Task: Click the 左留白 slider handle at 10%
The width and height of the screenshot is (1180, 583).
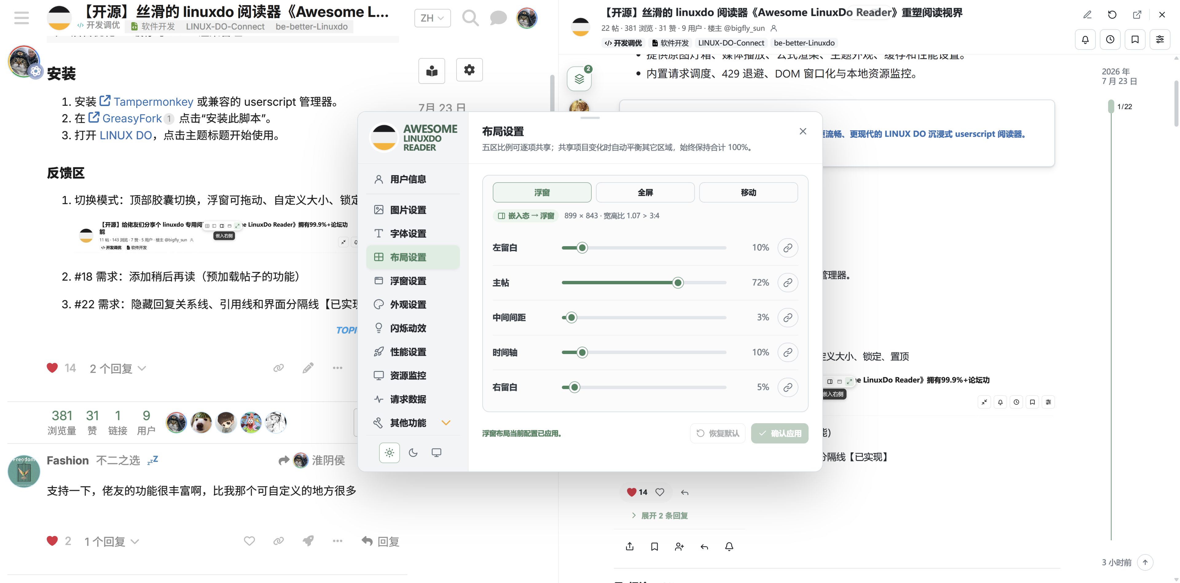Action: tap(582, 248)
